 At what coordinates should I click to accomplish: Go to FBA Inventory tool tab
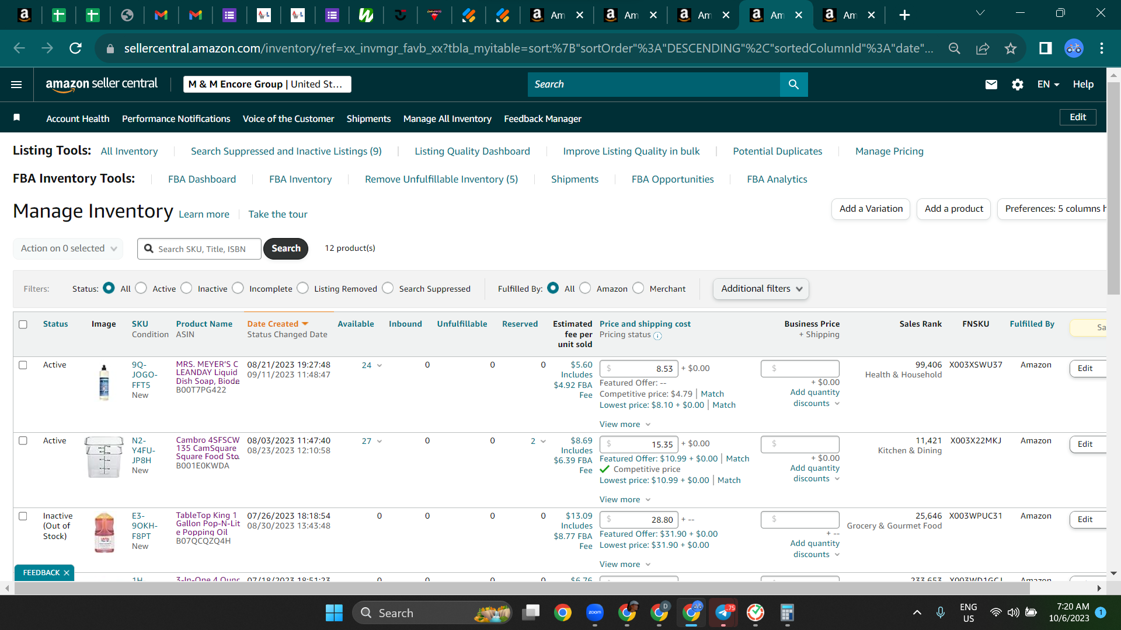300,179
